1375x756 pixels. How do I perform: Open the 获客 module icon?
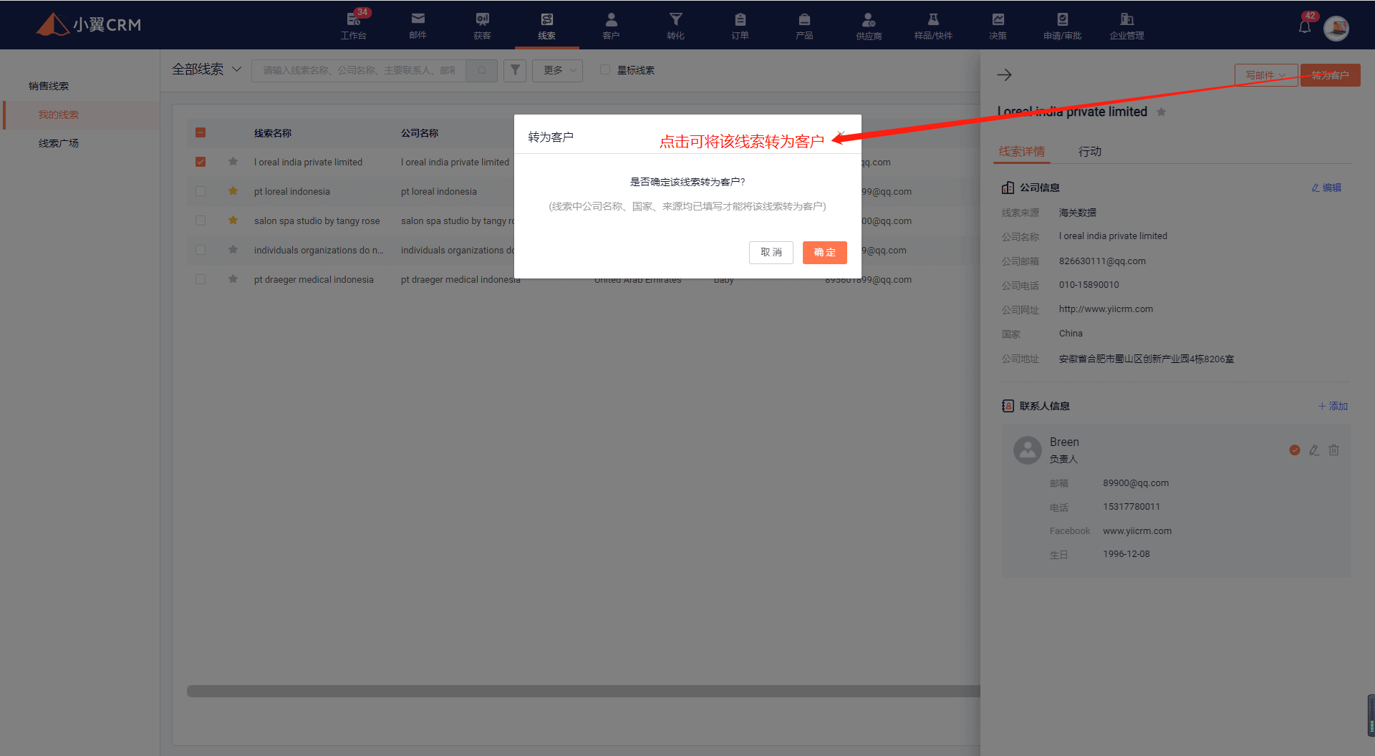coord(483,25)
